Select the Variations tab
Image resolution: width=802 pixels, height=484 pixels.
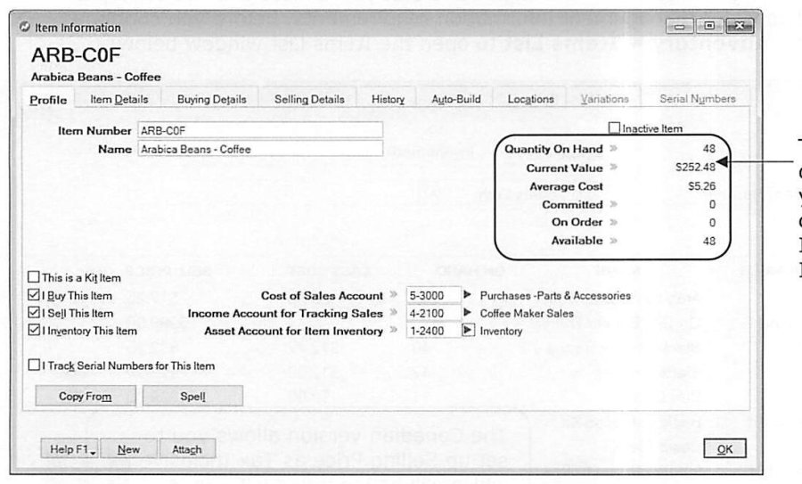pos(604,99)
